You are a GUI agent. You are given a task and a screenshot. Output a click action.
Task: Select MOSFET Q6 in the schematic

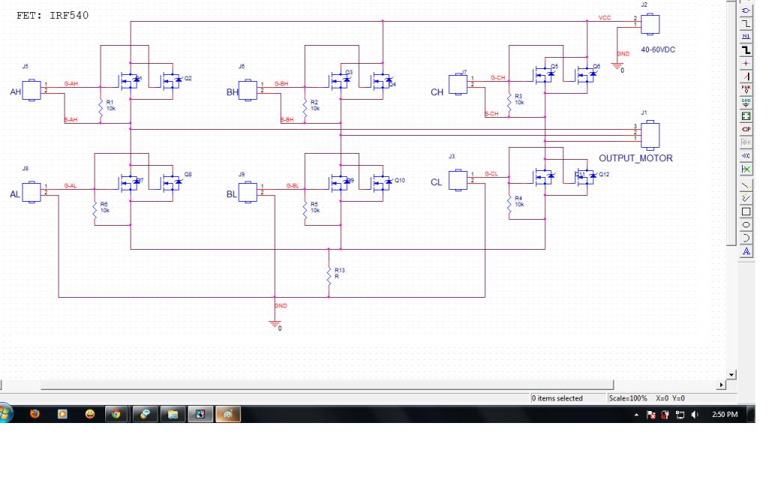tap(587, 74)
